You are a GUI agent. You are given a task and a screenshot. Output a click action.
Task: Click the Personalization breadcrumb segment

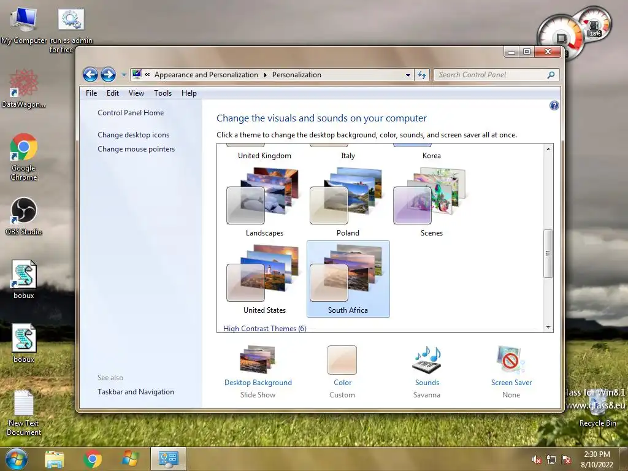pos(297,75)
